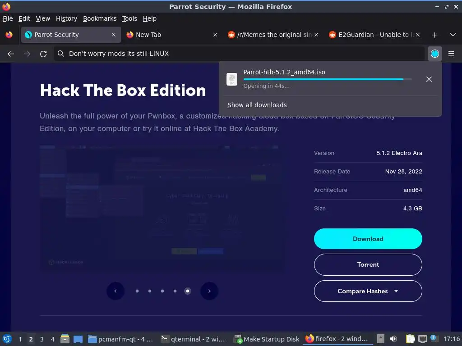Switch to the E2Guardian tab
Screen dimensions: 462x346
[x=374, y=35]
